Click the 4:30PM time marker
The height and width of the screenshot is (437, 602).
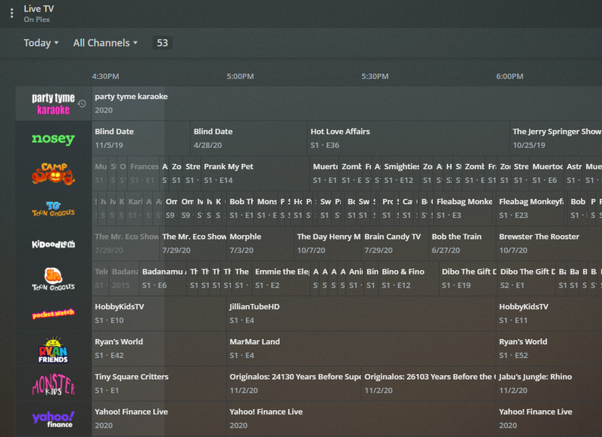(105, 76)
